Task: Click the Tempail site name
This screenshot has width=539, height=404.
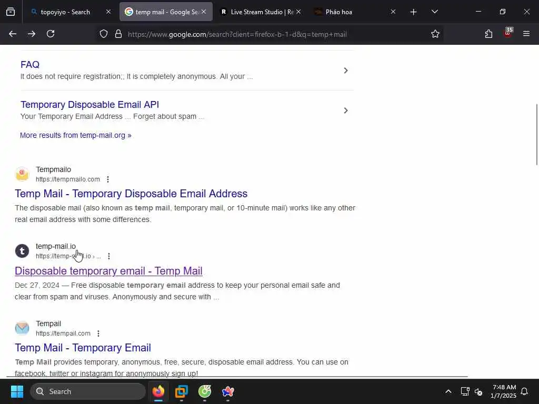Action: tap(48, 324)
